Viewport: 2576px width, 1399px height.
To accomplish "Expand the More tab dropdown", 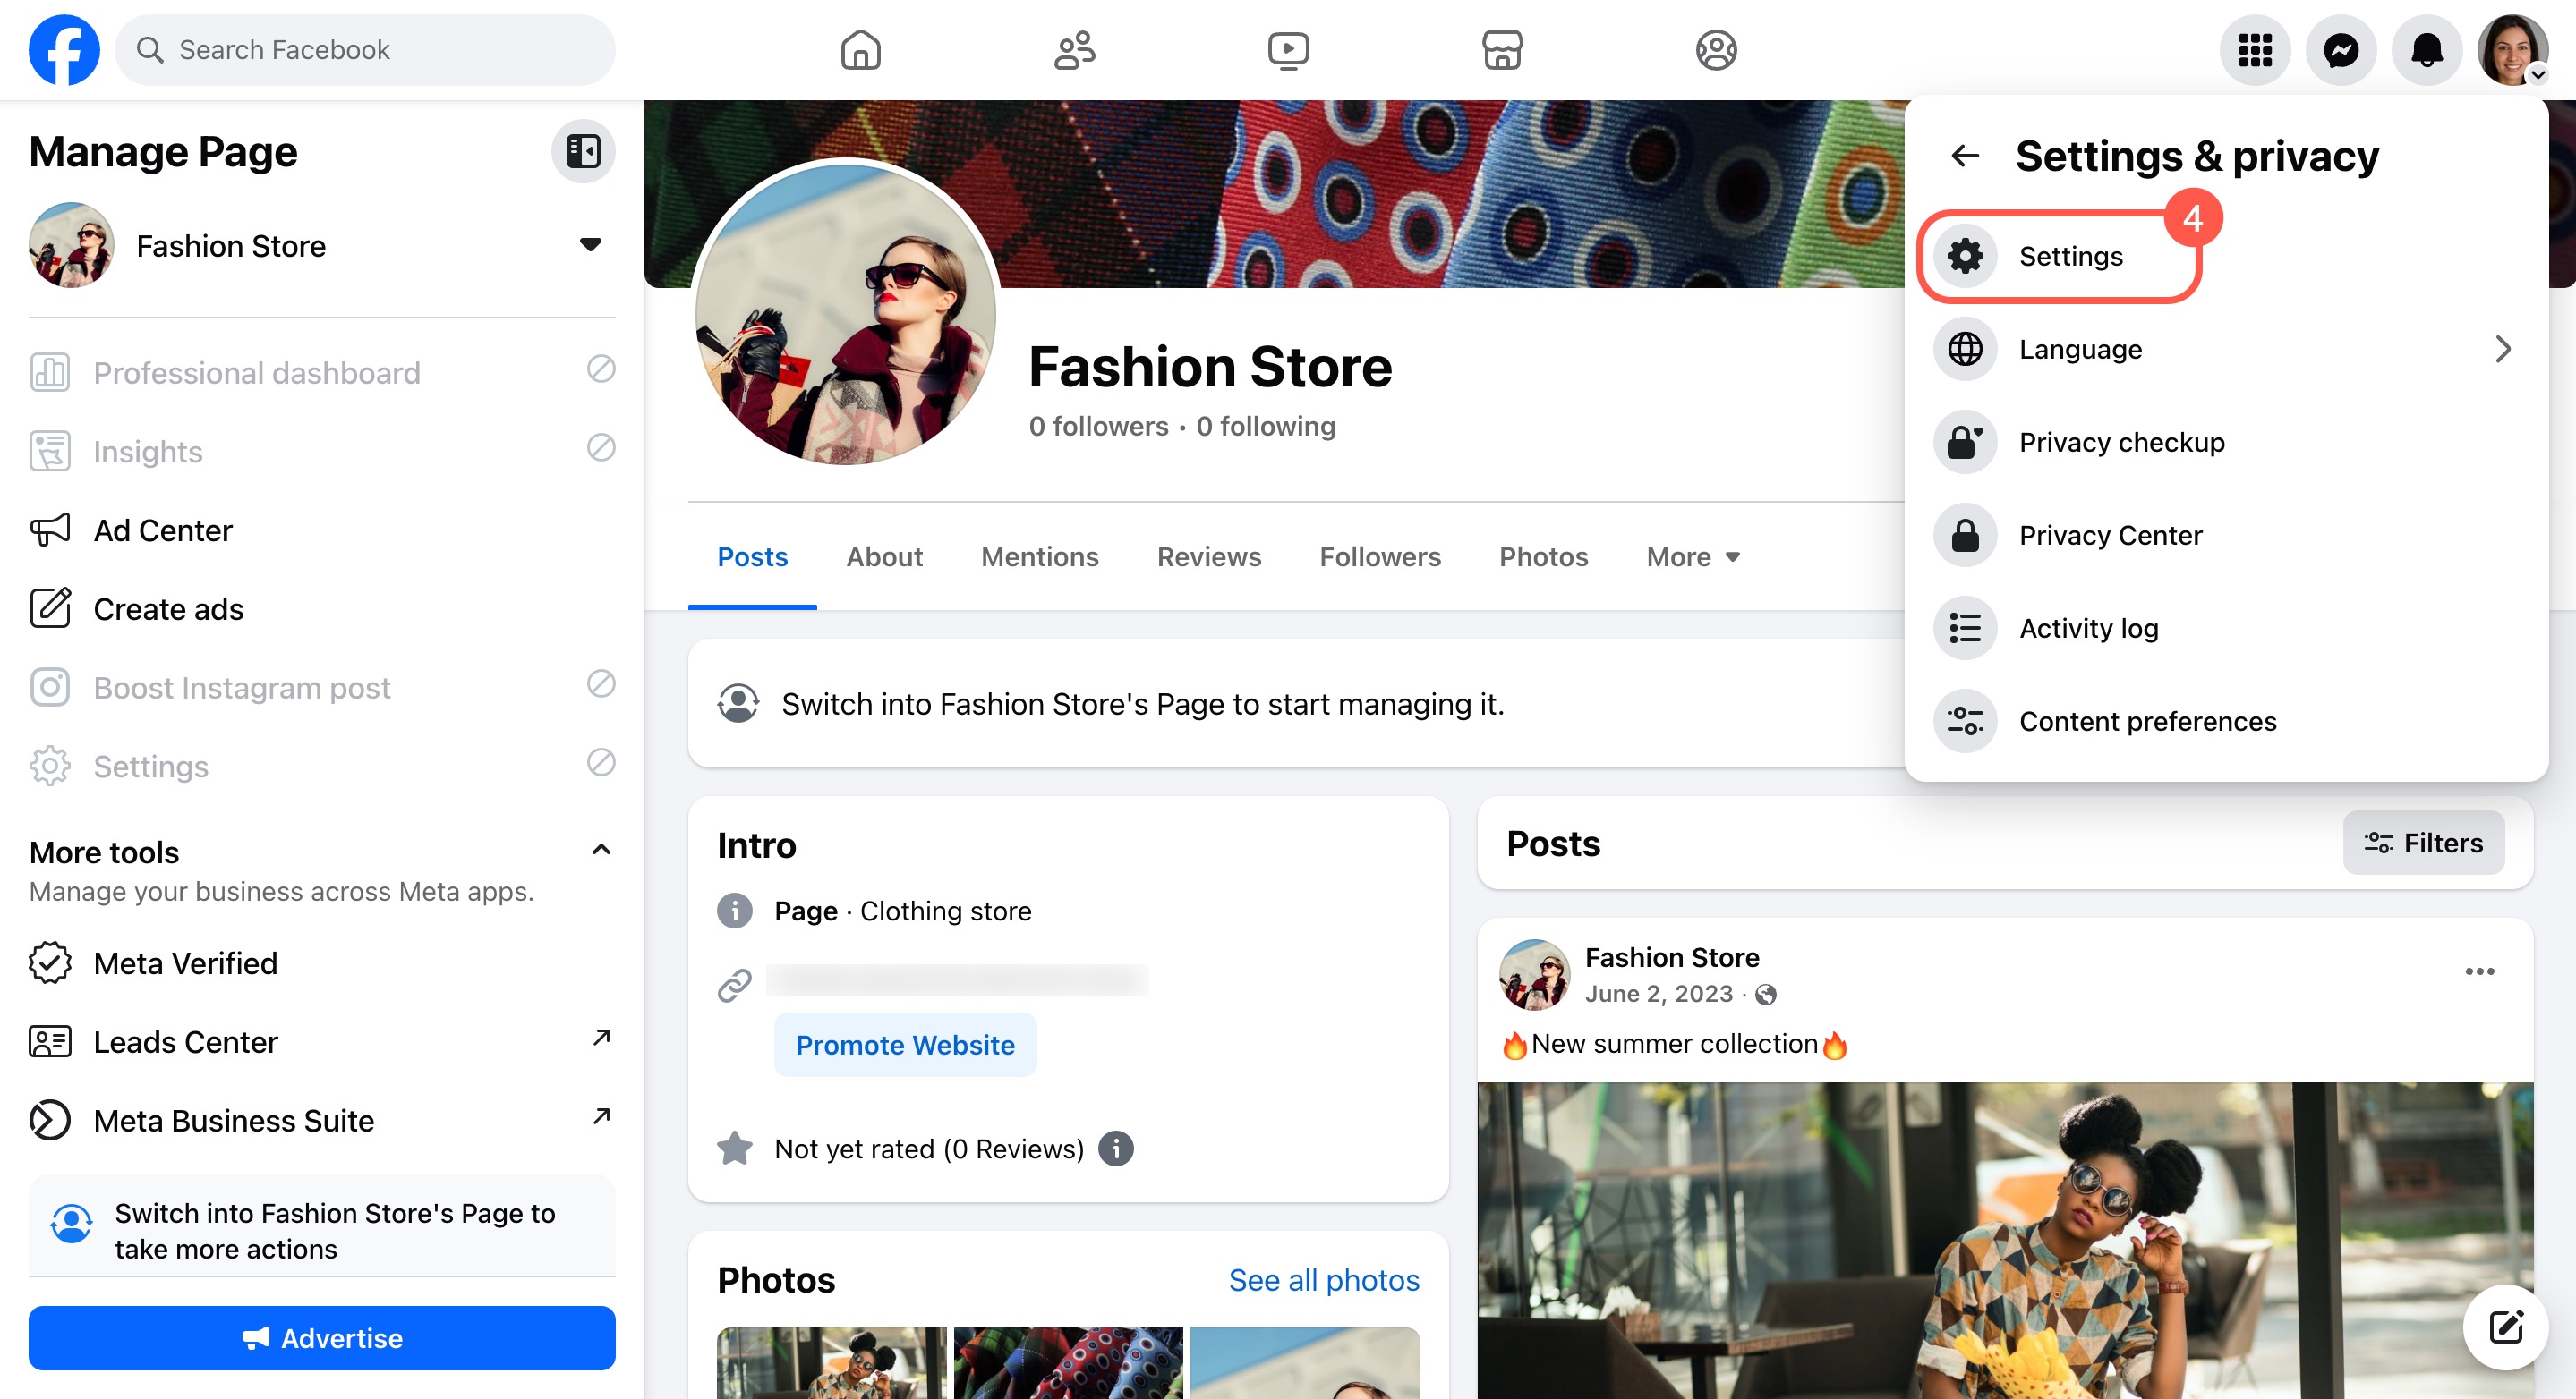I will (x=1693, y=556).
